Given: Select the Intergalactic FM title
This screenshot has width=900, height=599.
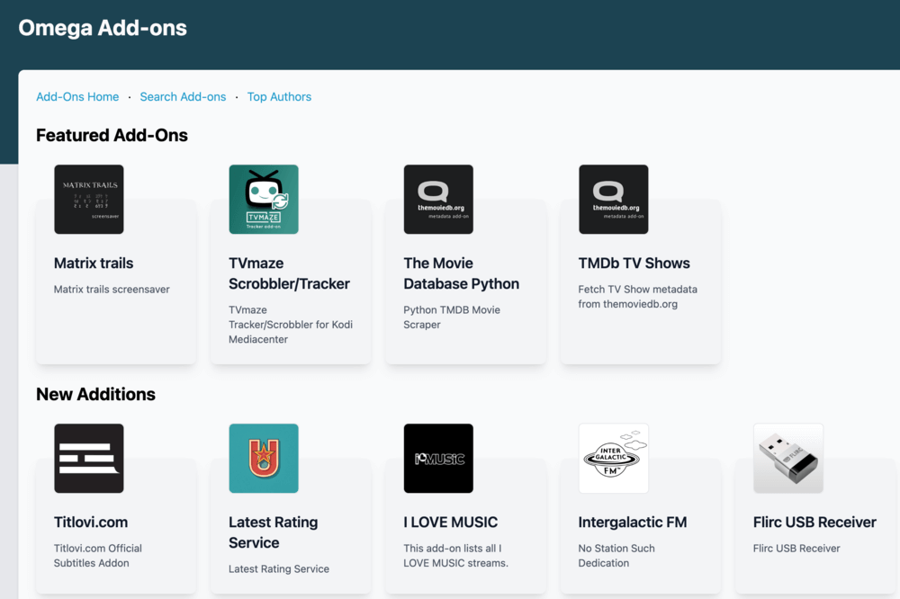Looking at the screenshot, I should 633,523.
